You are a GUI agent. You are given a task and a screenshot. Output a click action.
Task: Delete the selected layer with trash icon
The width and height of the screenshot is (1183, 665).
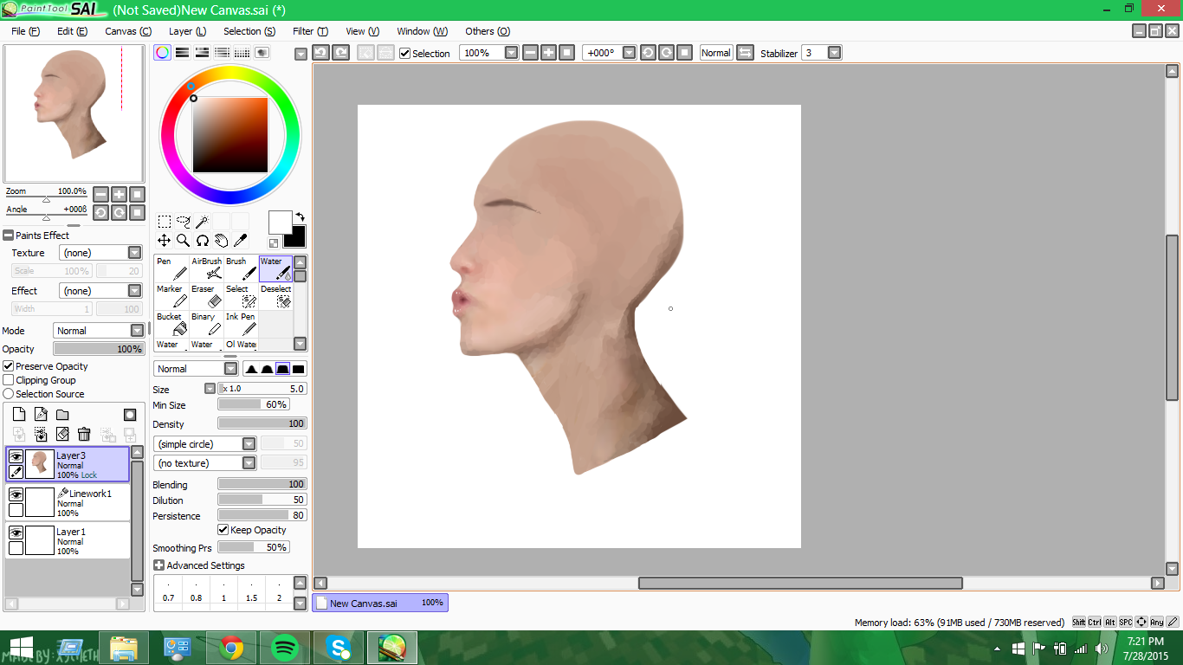(84, 434)
